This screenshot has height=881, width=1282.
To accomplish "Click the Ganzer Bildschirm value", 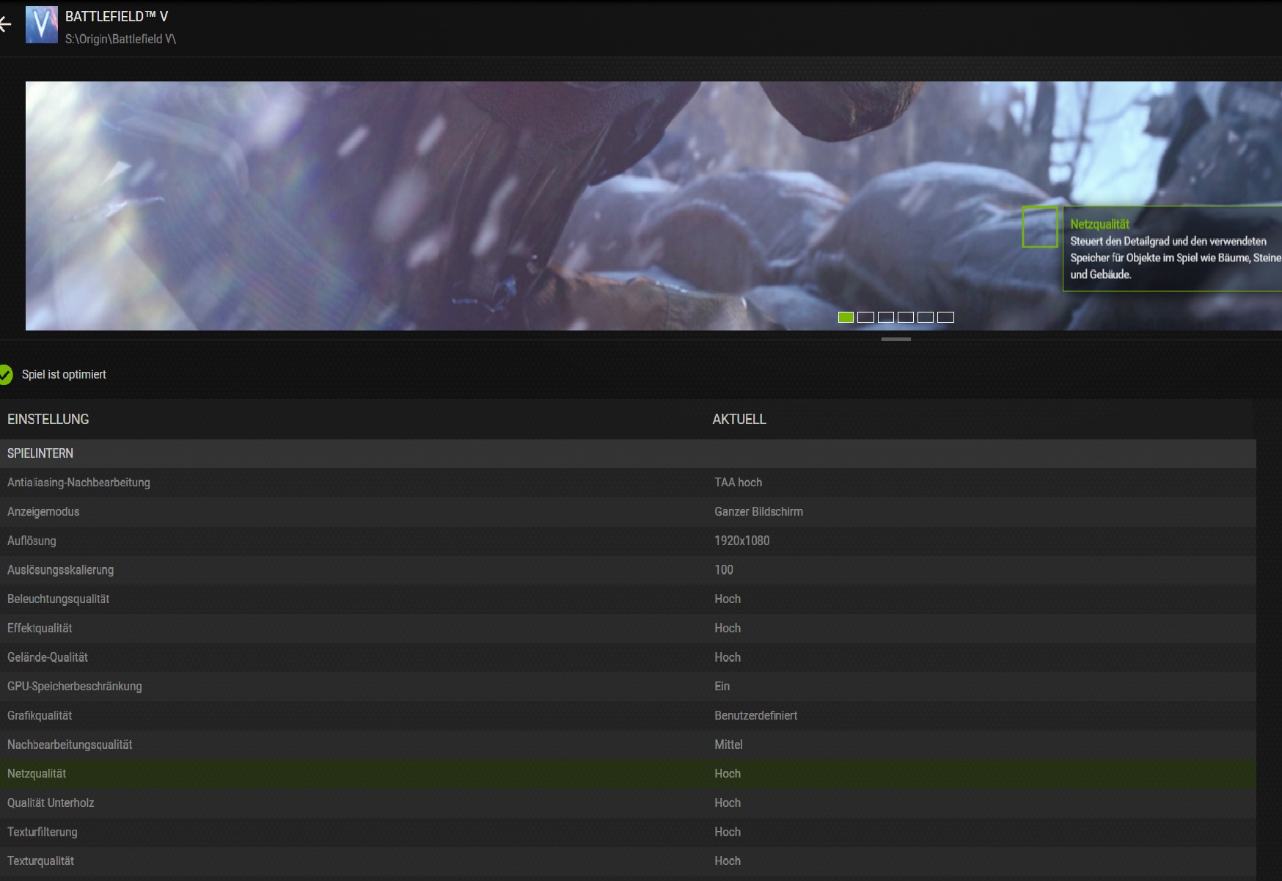I will click(x=759, y=511).
